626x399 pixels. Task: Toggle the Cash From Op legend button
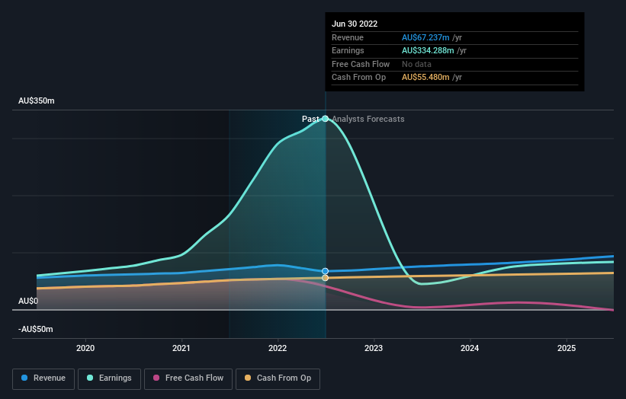coord(278,378)
